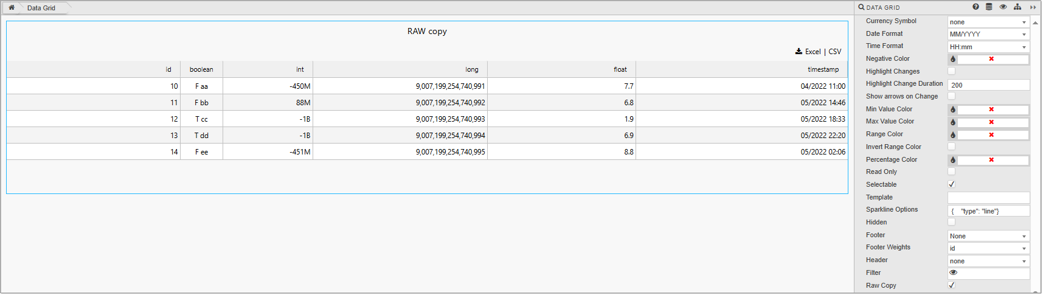Click the database stack icon in panel header
Screen dimensions: 1043x295
coord(989,7)
